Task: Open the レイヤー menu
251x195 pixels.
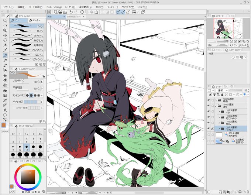Action: click(70, 7)
